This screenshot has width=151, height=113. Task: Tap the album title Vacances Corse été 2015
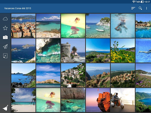[18, 8]
